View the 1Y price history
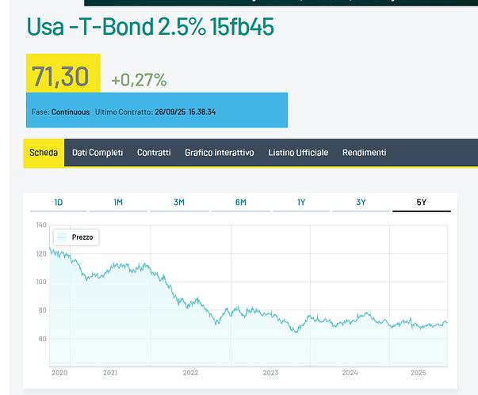478x395 pixels. click(301, 203)
